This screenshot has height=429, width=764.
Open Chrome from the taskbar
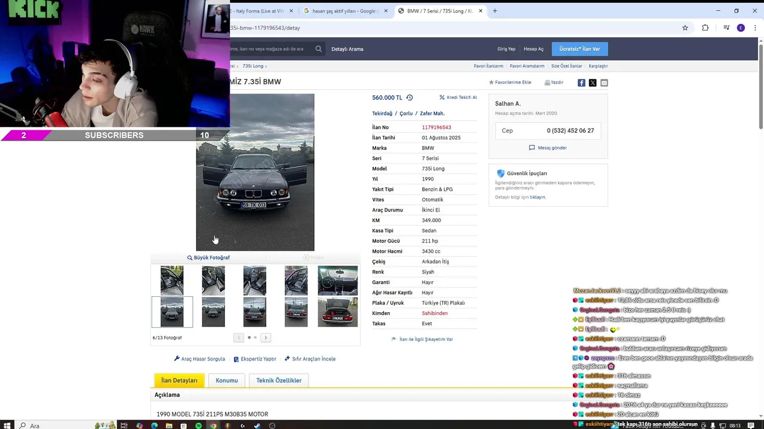tap(213, 425)
